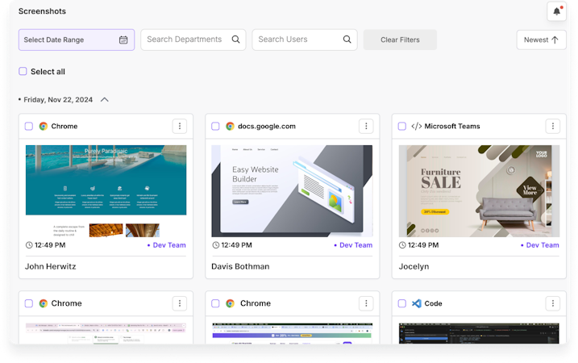This screenshot has width=578, height=363.
Task: Click the calendar icon in Select Date Range
Action: click(123, 40)
